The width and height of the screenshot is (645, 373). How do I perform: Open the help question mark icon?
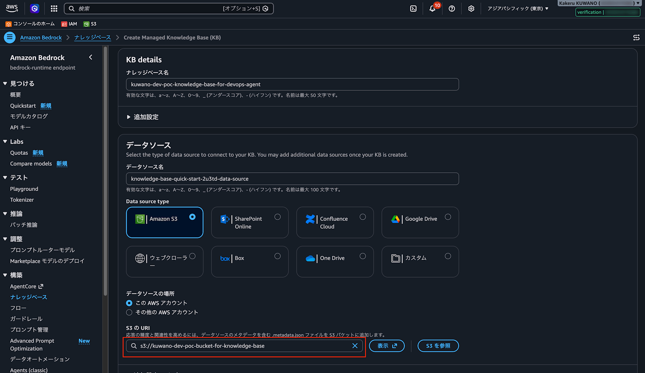click(452, 9)
